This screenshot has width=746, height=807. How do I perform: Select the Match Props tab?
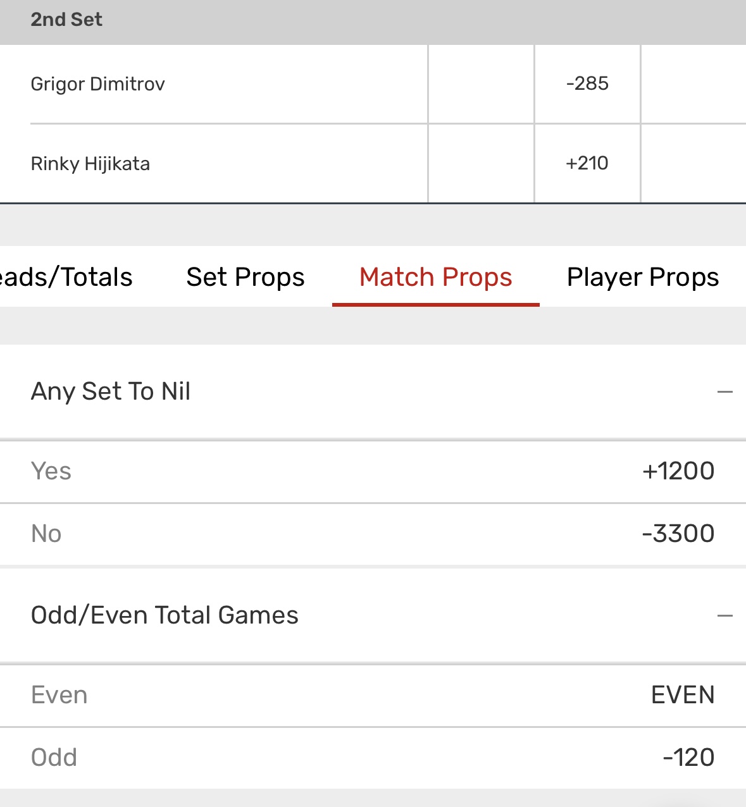tap(435, 277)
